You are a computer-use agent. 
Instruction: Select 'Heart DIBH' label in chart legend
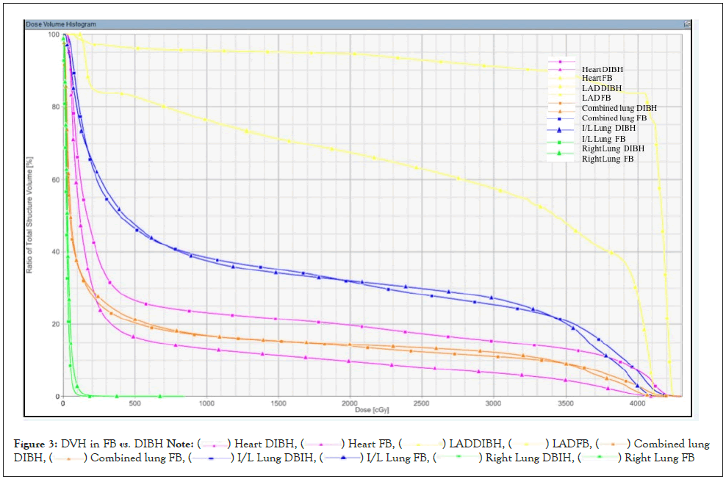point(601,70)
